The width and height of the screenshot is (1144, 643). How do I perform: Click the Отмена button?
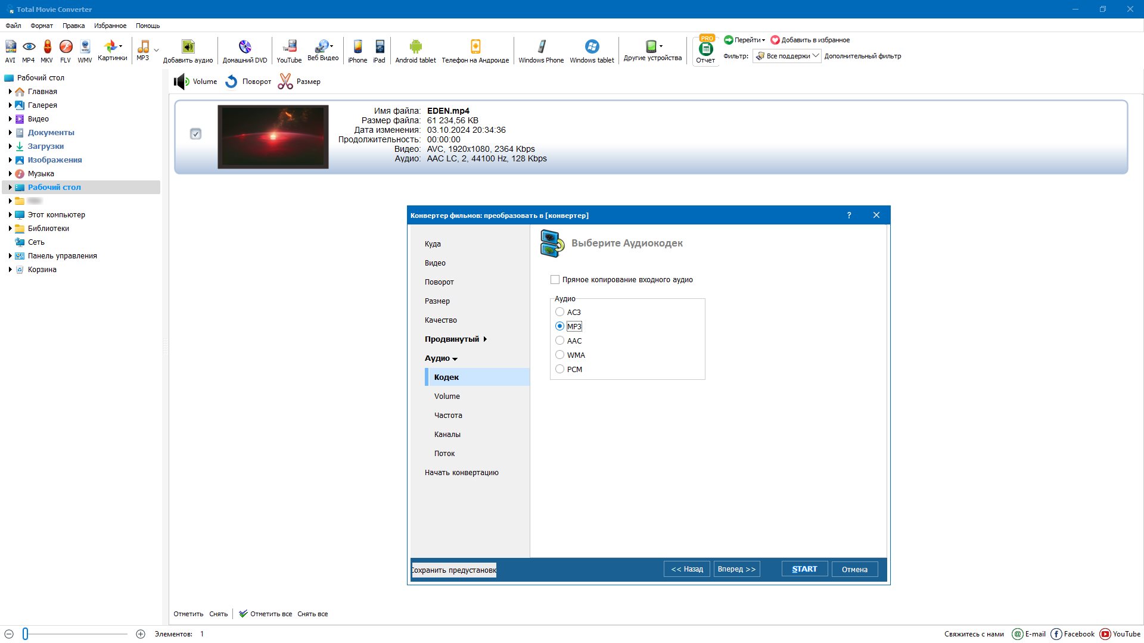coord(854,569)
